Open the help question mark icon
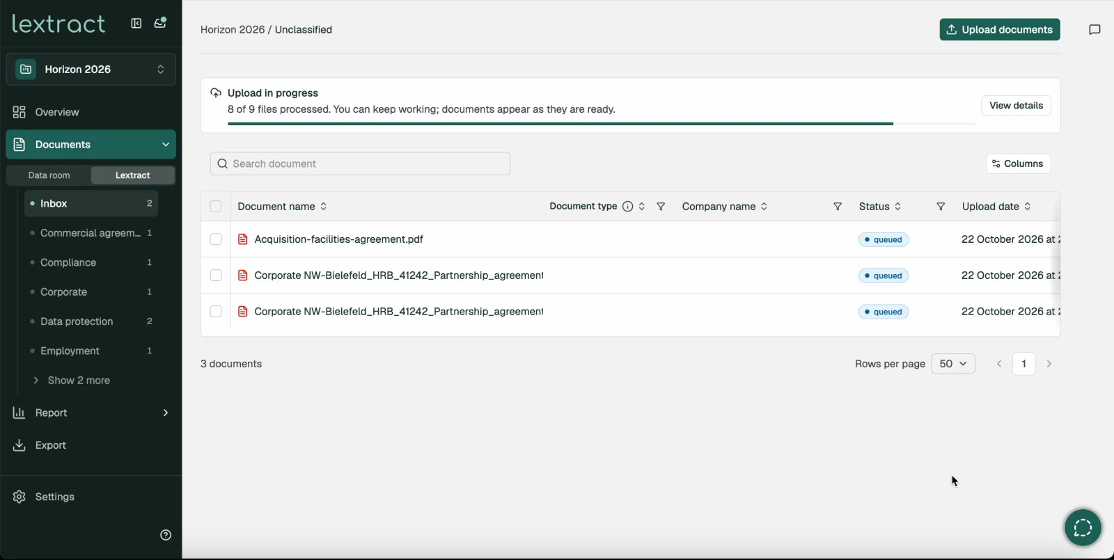Viewport: 1114px width, 560px height. click(166, 535)
